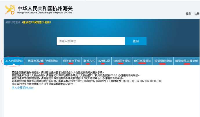Switch to the 退运退税须知 tab

163,61
